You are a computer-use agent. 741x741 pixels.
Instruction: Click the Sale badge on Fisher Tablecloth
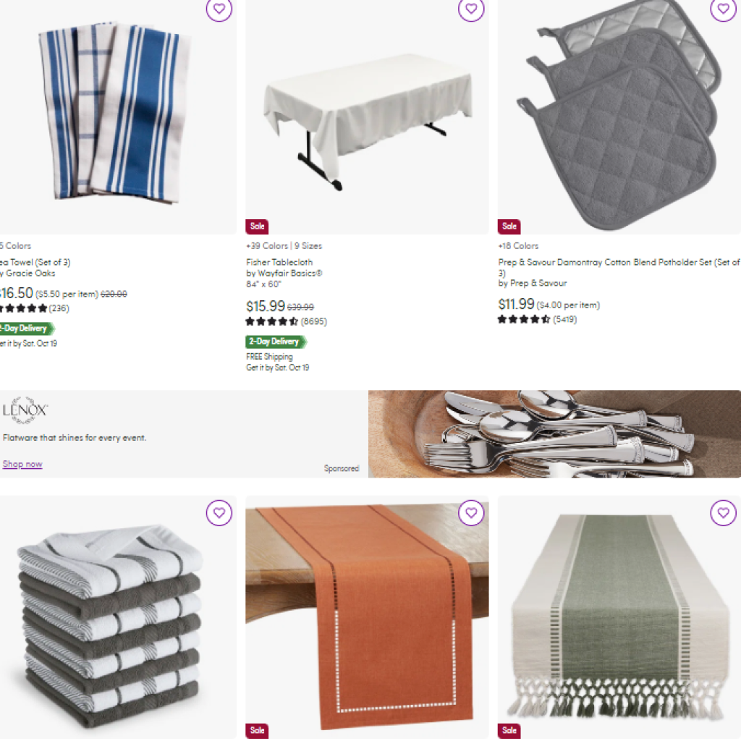pyautogui.click(x=257, y=226)
